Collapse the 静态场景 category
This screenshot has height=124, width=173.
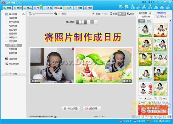[23, 14]
